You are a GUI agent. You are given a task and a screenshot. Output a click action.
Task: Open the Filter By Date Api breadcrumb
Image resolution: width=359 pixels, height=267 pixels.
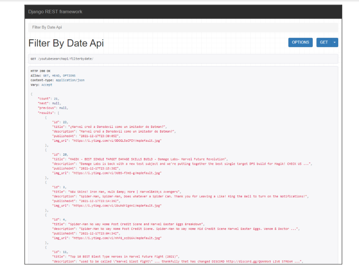click(47, 27)
